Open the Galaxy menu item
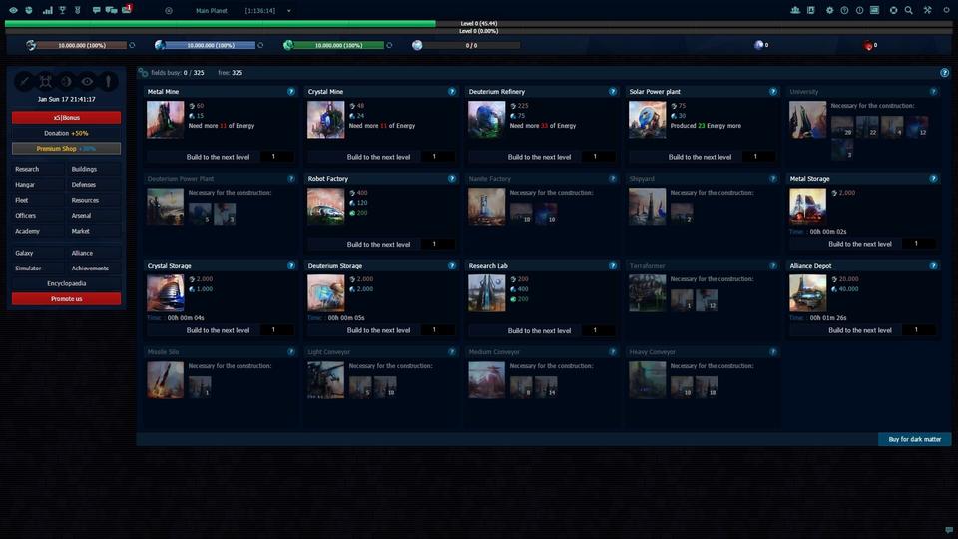Viewport: 958px width, 539px height. coord(25,253)
